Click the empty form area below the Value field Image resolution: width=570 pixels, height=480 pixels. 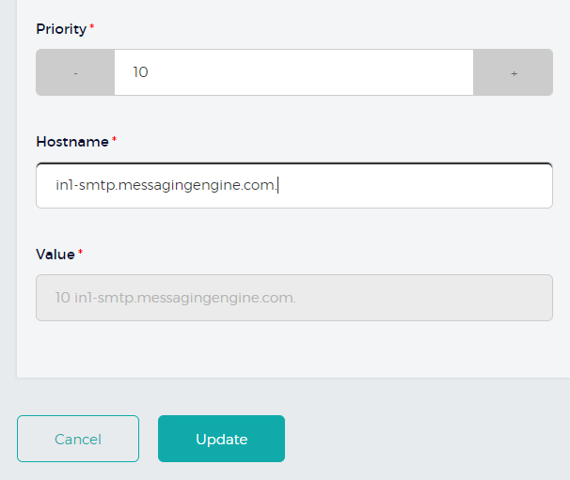coord(293,349)
